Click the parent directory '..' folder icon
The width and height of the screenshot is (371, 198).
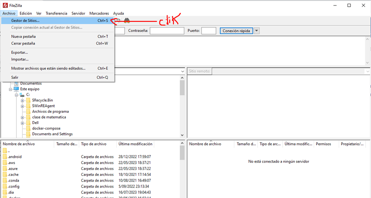(x=5, y=150)
